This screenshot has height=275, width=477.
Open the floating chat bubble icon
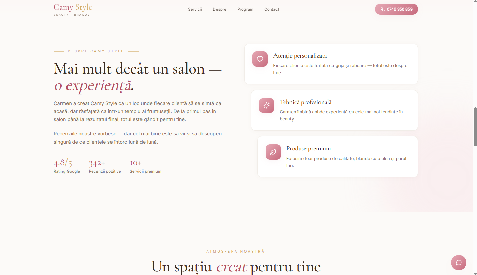459,262
